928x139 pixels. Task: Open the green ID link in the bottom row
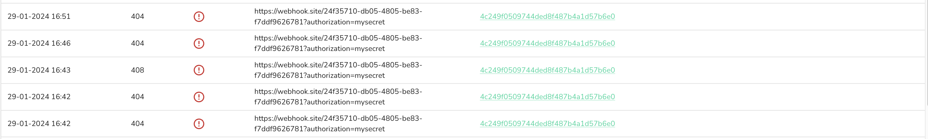click(x=547, y=124)
